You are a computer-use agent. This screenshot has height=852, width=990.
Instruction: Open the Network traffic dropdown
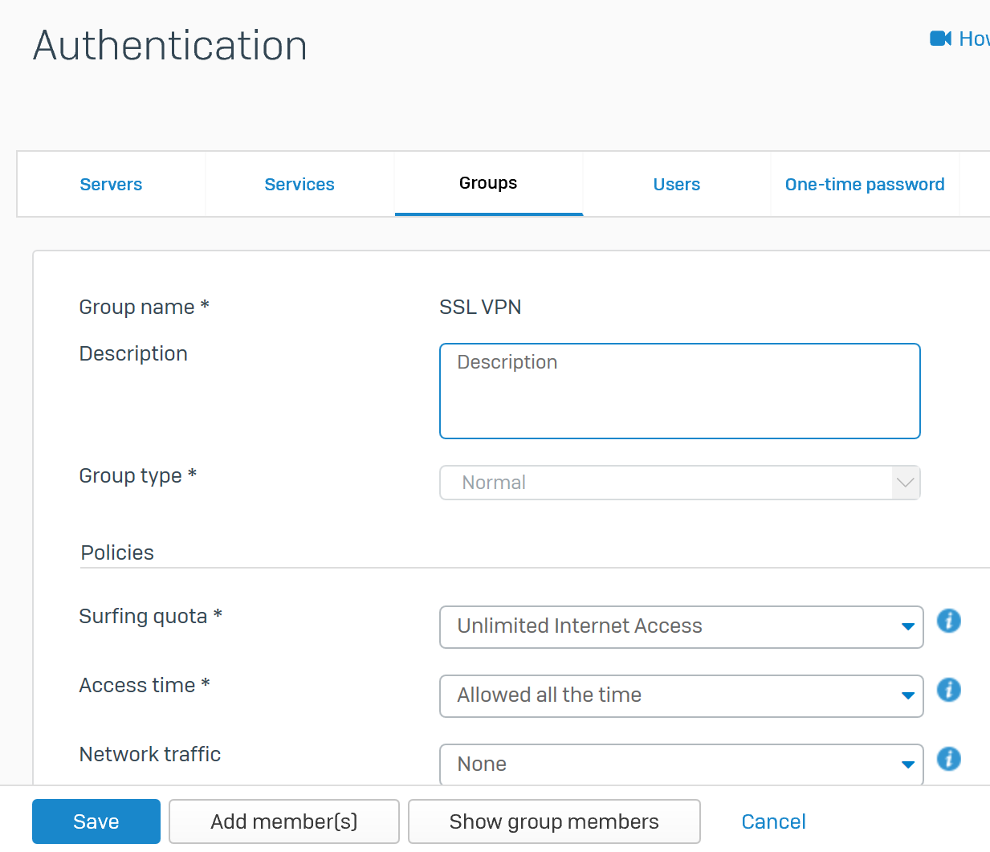coord(681,764)
